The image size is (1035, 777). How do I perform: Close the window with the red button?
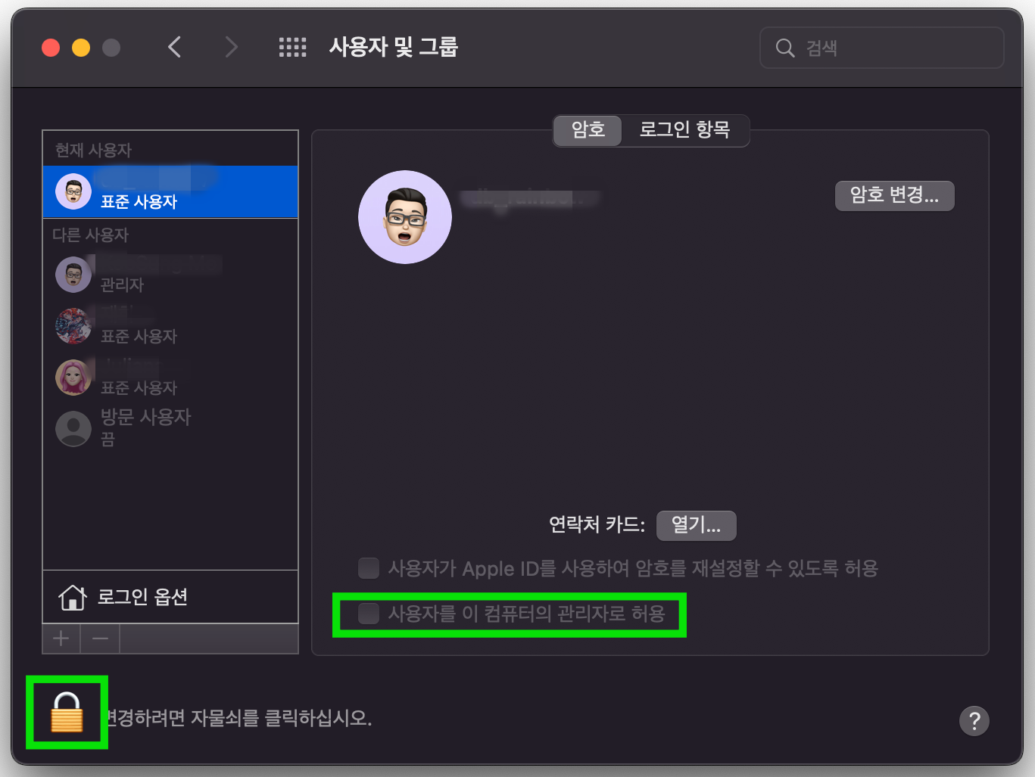click(x=51, y=48)
